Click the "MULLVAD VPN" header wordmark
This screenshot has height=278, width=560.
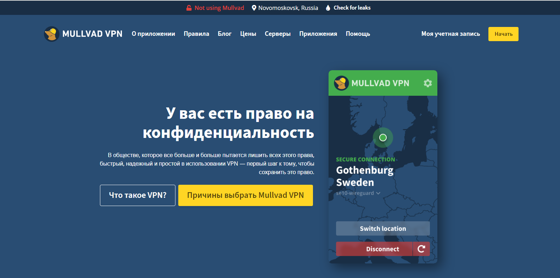pos(93,34)
